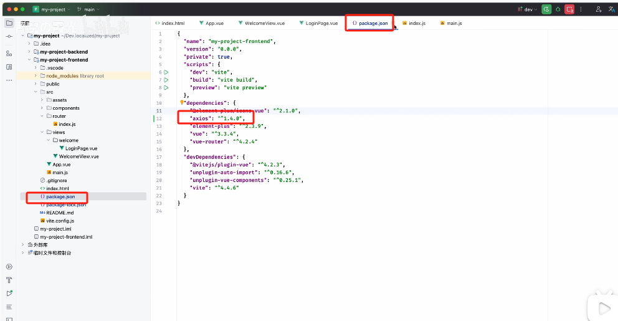Switch to the main.js editor tab

tap(451, 23)
